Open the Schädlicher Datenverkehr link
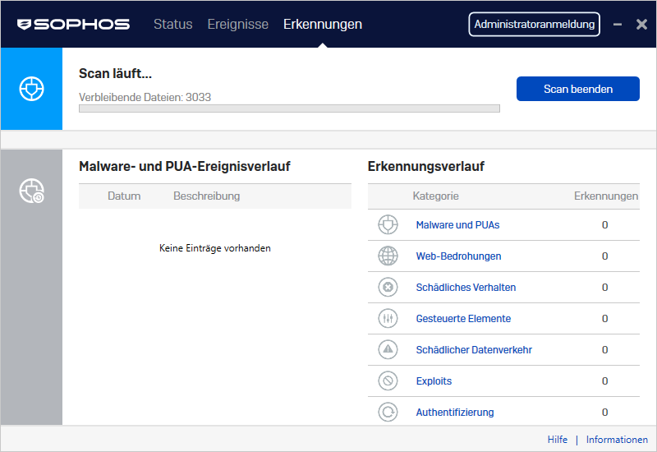The image size is (657, 452). click(x=474, y=350)
